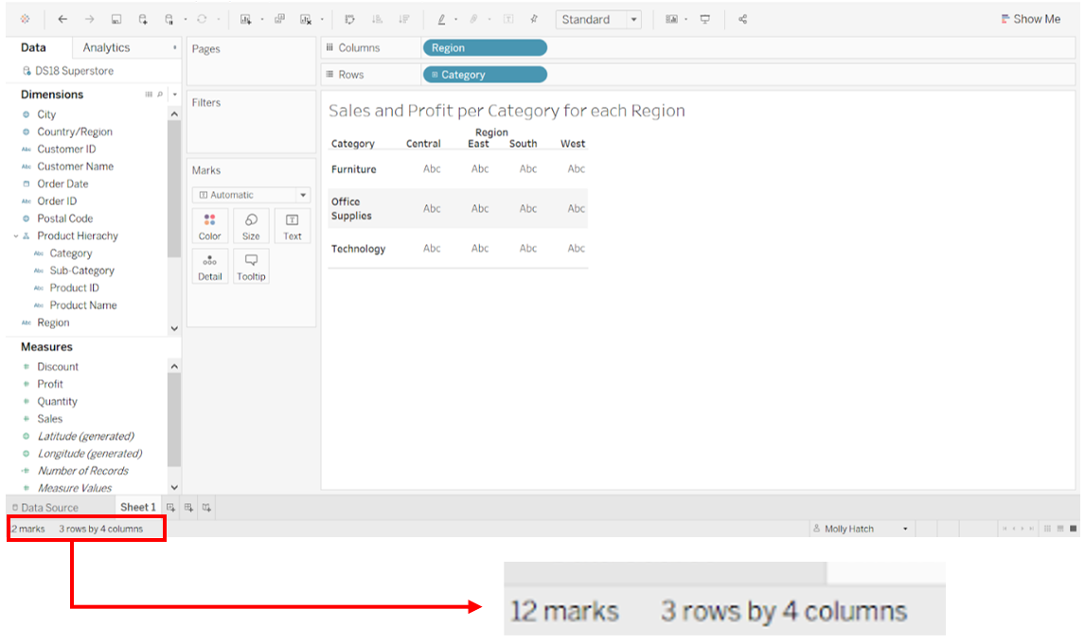Swap Rows and Columns using the toolbar icon
Screen dimensions: 1085x644
pos(349,19)
